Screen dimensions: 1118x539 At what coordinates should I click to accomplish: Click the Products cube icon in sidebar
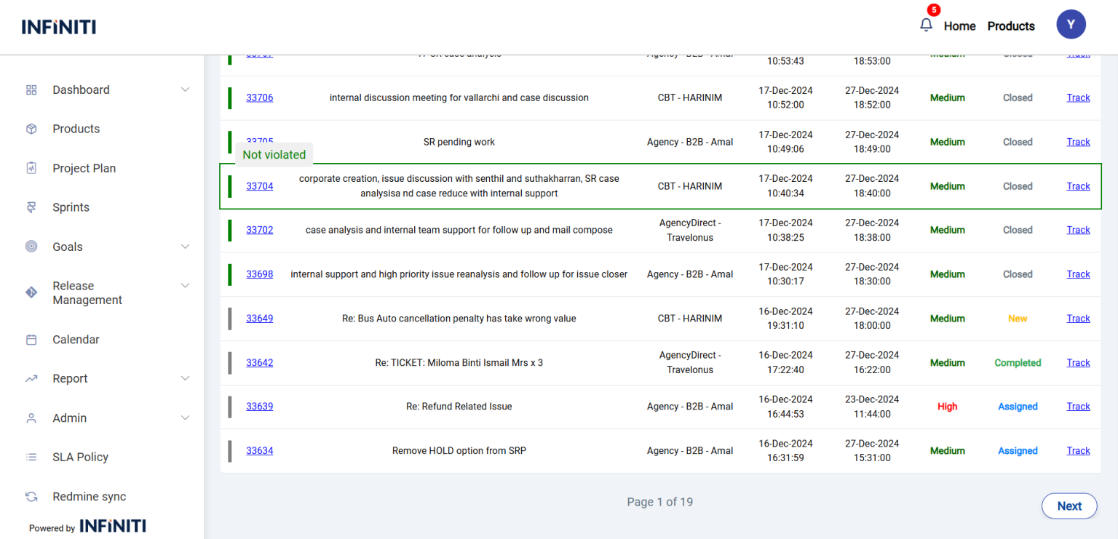click(x=31, y=129)
